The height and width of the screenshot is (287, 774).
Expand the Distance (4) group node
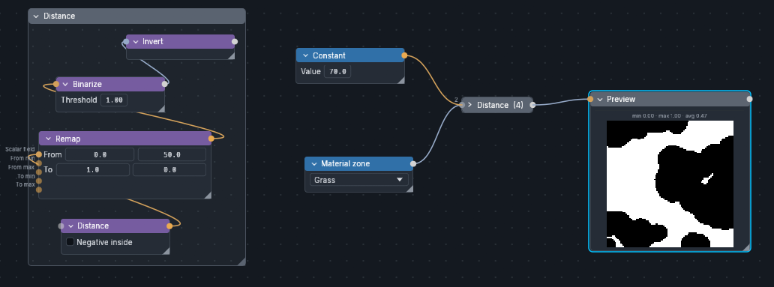(470, 105)
